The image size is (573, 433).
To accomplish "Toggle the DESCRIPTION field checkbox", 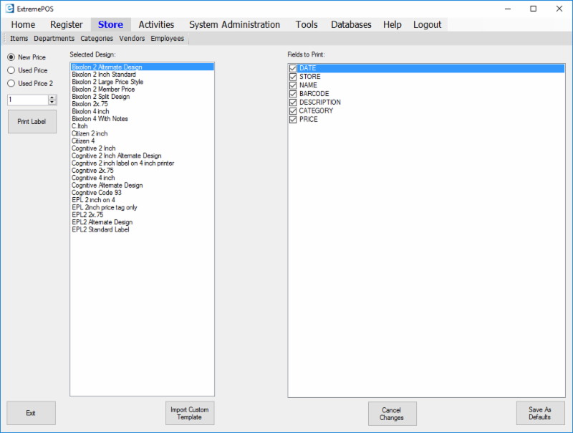I will pyautogui.click(x=293, y=103).
